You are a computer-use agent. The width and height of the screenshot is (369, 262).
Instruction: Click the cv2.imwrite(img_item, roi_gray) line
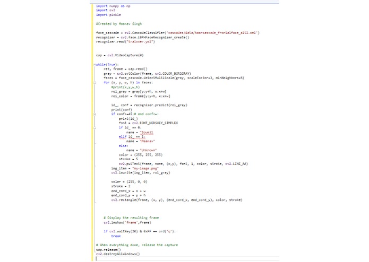tap(141, 173)
